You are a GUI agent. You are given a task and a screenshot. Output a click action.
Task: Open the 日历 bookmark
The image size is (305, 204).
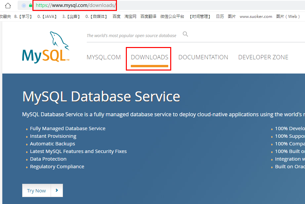220,16
